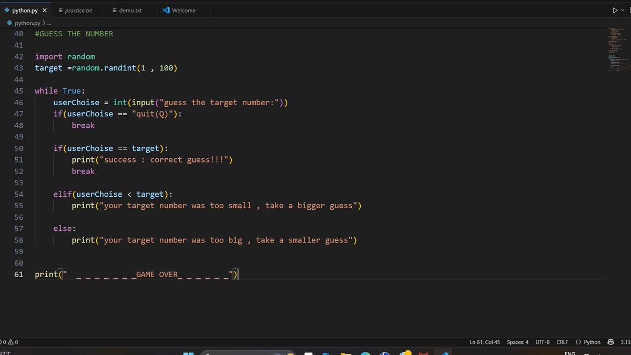The width and height of the screenshot is (631, 355).
Task: Click the while True: line
Action: [60, 91]
